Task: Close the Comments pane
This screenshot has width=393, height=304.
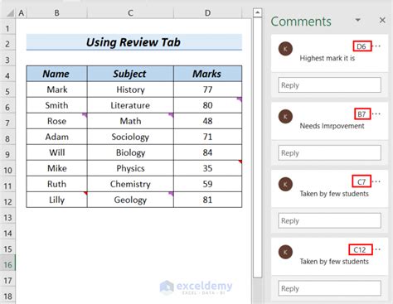Action: click(382, 20)
